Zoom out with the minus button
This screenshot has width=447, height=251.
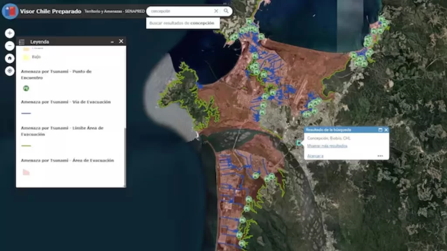10,46
